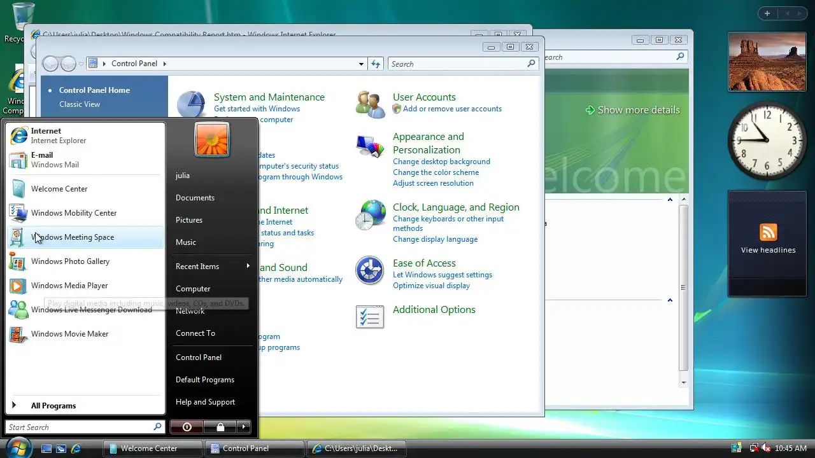The image size is (815, 458).
Task: Click the User Accounts category icon
Action: [x=371, y=104]
